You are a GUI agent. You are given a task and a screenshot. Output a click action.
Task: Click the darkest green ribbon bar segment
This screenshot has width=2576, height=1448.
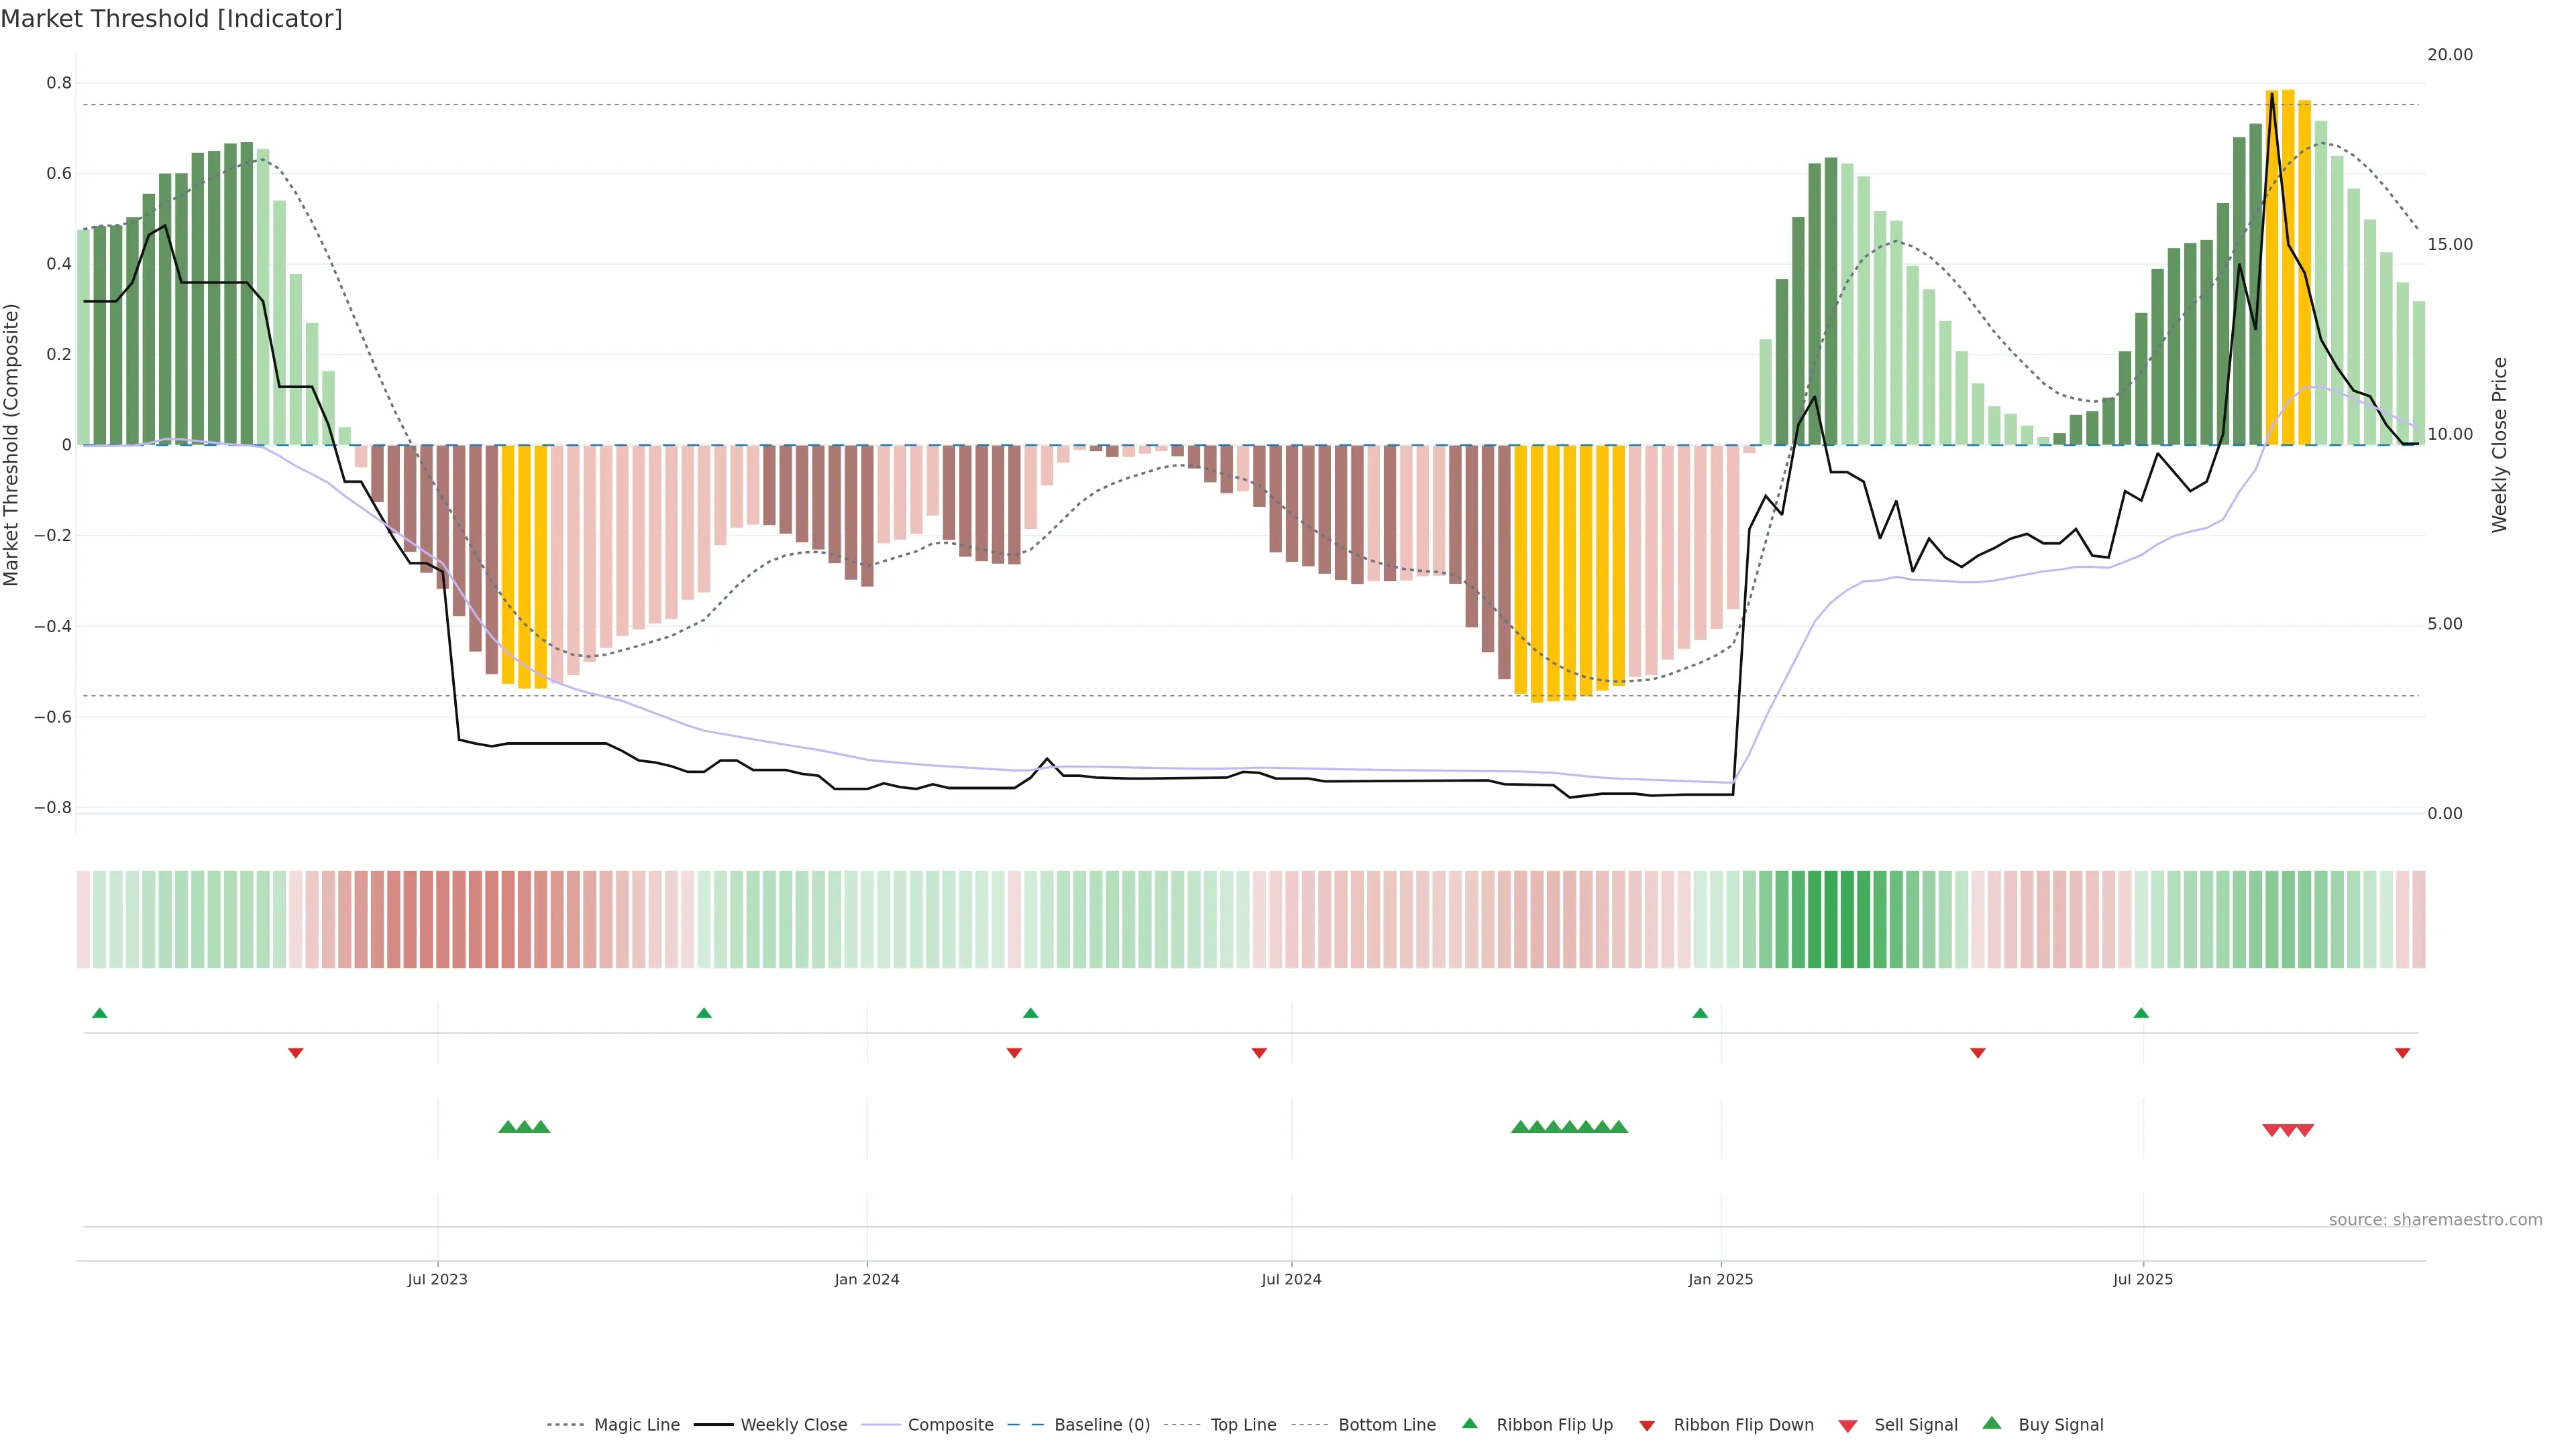1831,918
